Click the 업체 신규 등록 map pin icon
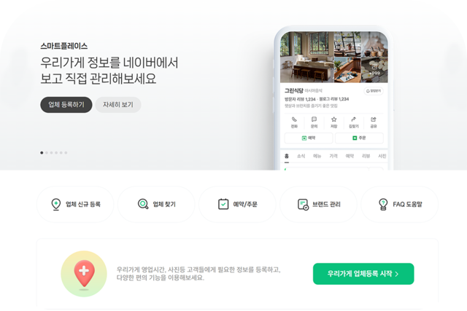 (56, 204)
